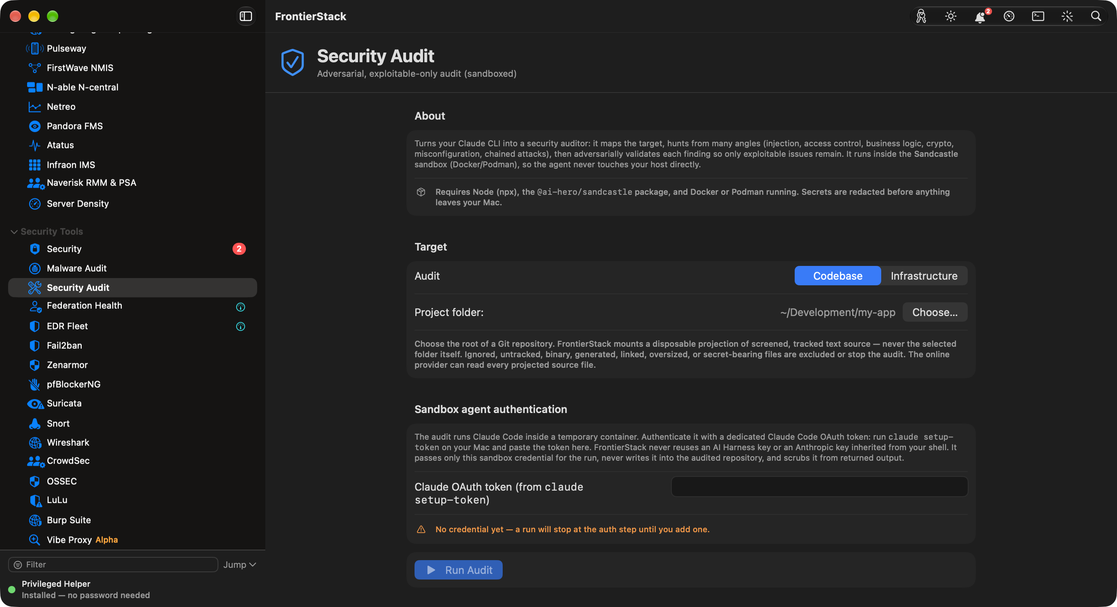
Task: Open N-able N-central in sidebar
Action: [x=133, y=87]
